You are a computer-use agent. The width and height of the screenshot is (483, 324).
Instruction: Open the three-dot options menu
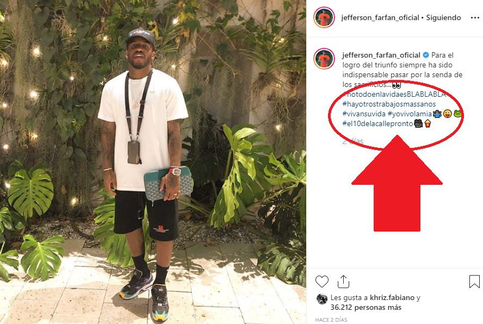click(x=475, y=18)
